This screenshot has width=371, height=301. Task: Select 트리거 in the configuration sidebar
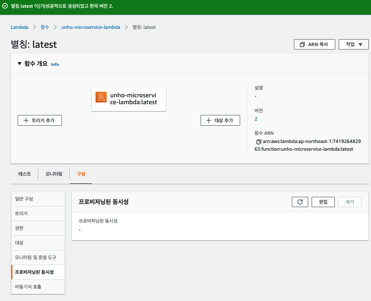[38, 214]
